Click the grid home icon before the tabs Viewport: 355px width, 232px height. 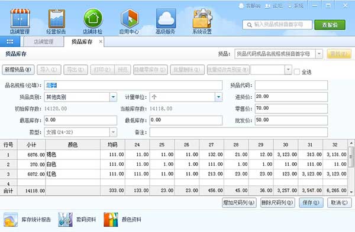coord(10,41)
